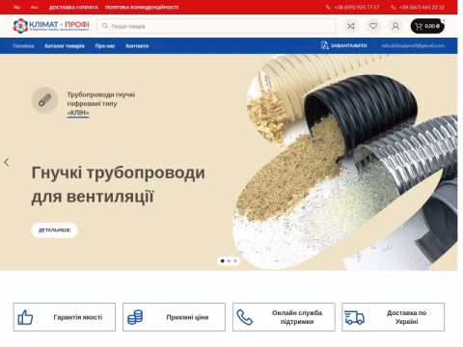This screenshot has width=463, height=347.
Task: Click the document icon beside ЗАВАНТАЖИТИ
Action: pos(325,45)
